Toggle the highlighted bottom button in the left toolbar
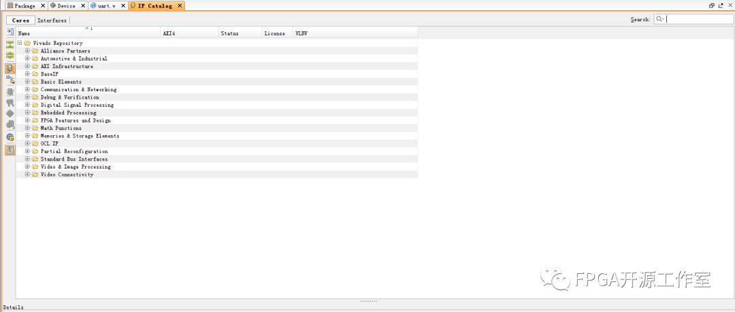Viewport: 735px width, 312px height. [10, 150]
